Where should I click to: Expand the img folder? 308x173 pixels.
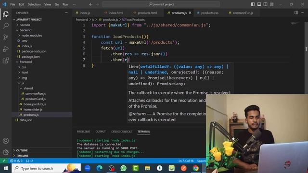(42, 78)
